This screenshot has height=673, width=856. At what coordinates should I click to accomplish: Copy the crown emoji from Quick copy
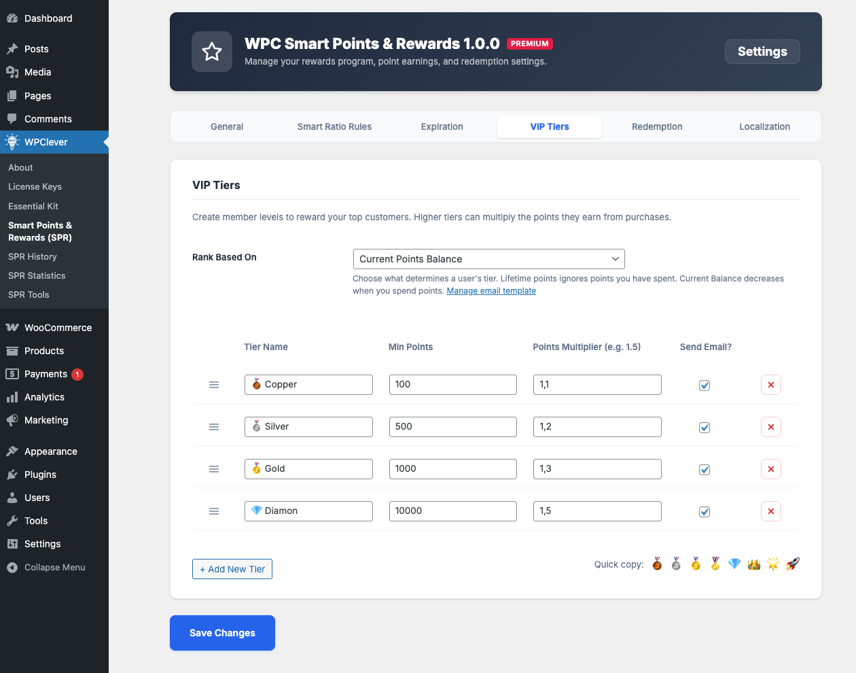pyautogui.click(x=753, y=564)
